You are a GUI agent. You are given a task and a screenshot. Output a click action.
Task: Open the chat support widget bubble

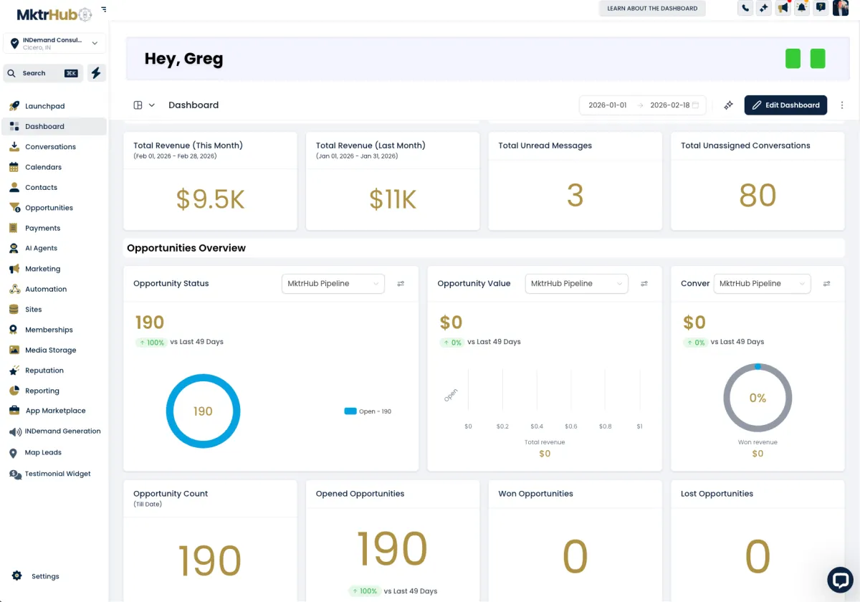[840, 580]
